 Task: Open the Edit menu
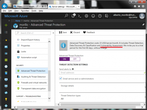pos(10,11)
